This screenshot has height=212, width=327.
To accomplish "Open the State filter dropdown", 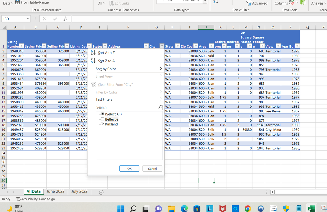I will pyautogui.click(x=178, y=46).
